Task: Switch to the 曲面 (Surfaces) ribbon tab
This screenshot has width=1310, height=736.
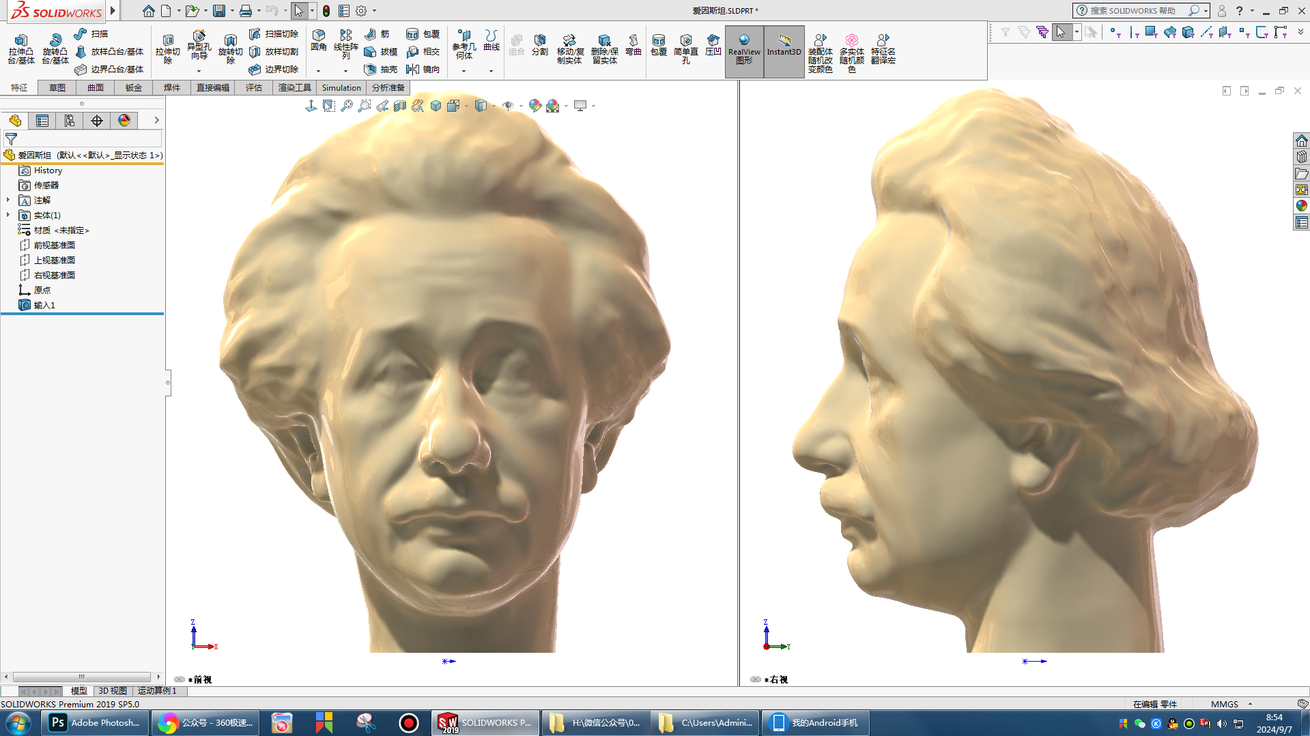Action: (96, 88)
